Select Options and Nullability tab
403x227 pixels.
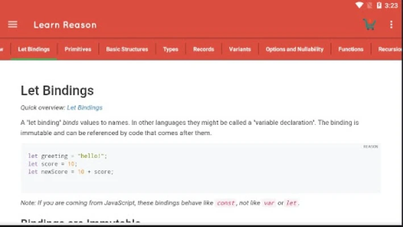[x=294, y=49]
